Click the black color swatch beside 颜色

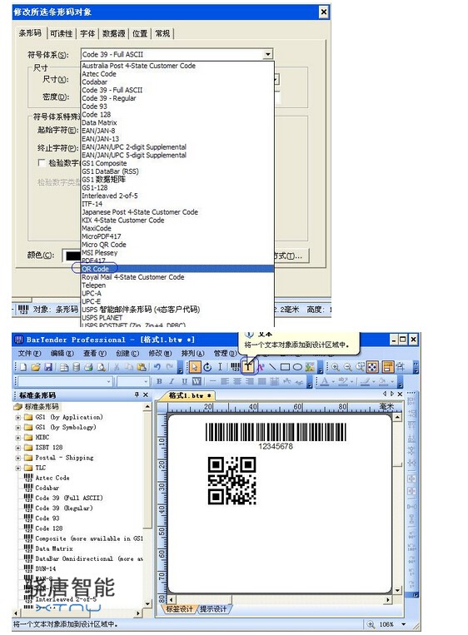[72, 255]
